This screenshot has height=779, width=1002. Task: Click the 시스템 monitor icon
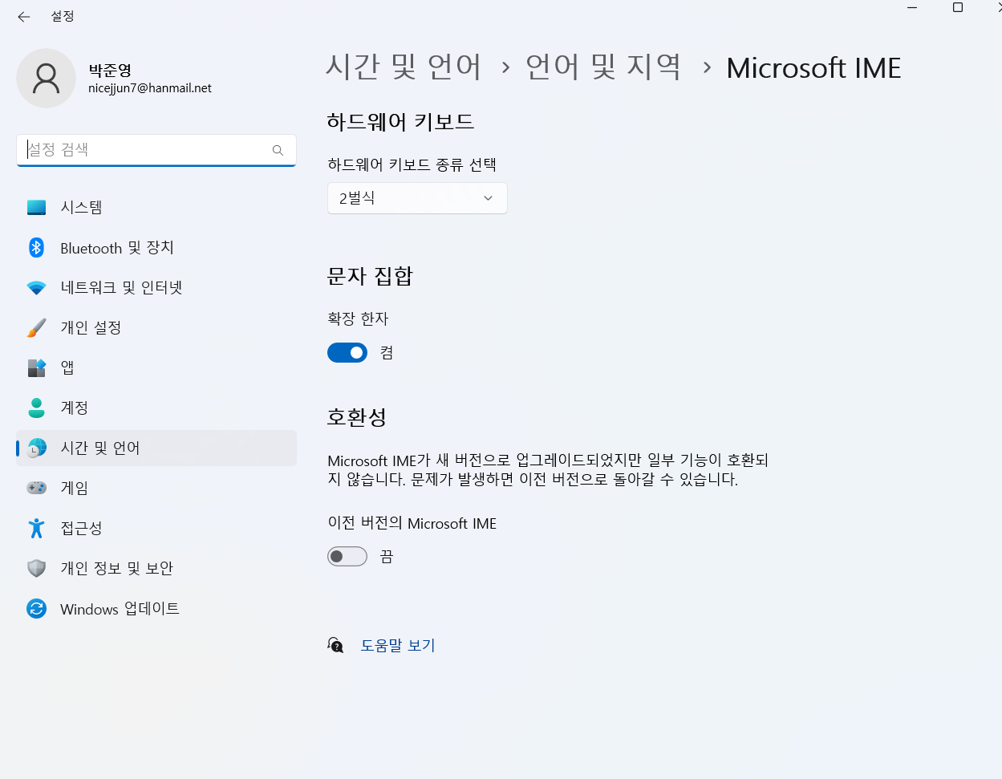(36, 207)
